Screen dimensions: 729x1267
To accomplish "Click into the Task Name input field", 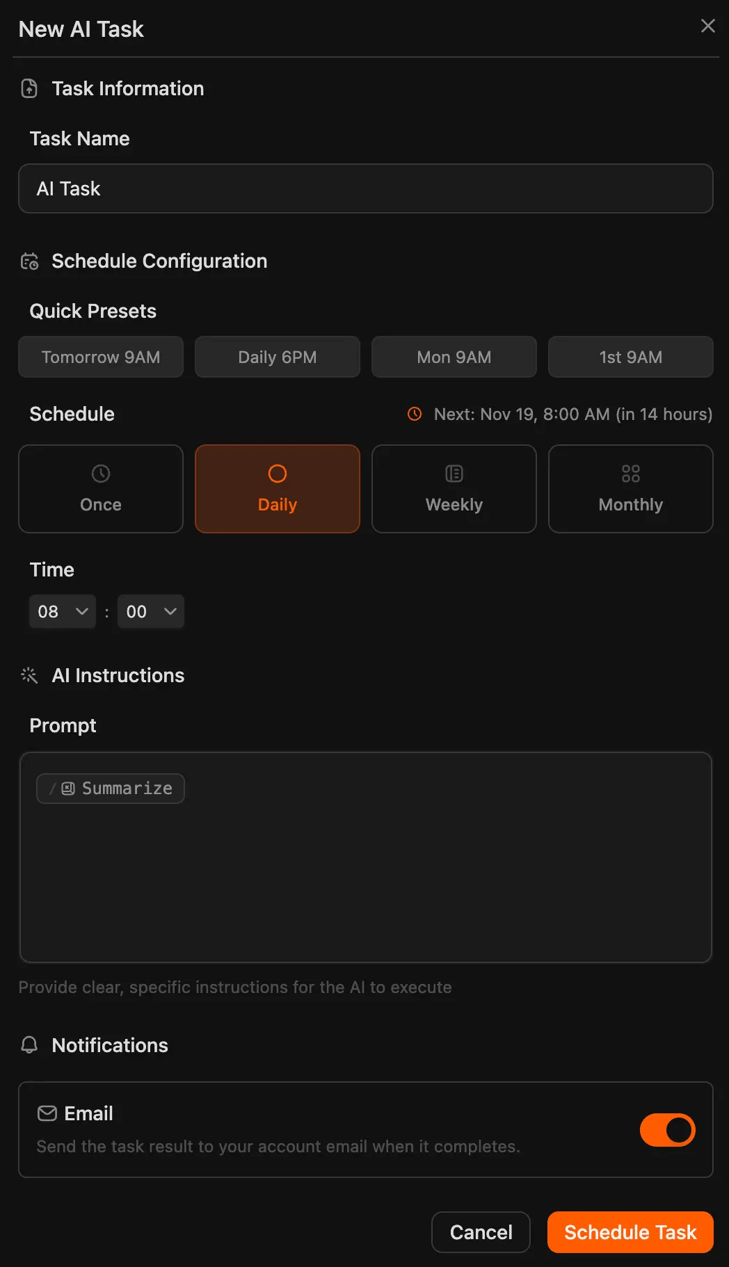I will tap(365, 188).
